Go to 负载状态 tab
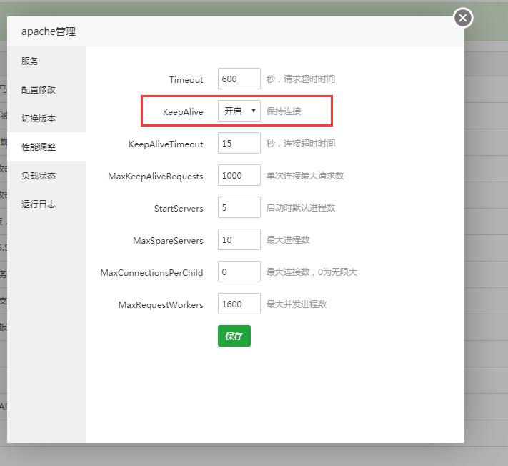The width and height of the screenshot is (508, 466). (x=46, y=175)
